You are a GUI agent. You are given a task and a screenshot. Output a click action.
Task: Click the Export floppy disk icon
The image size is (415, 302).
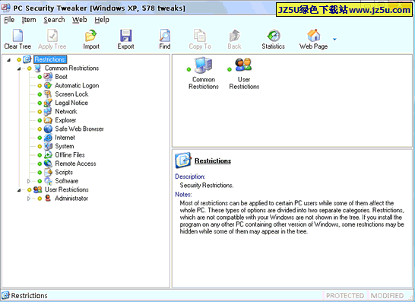pyautogui.click(x=125, y=36)
